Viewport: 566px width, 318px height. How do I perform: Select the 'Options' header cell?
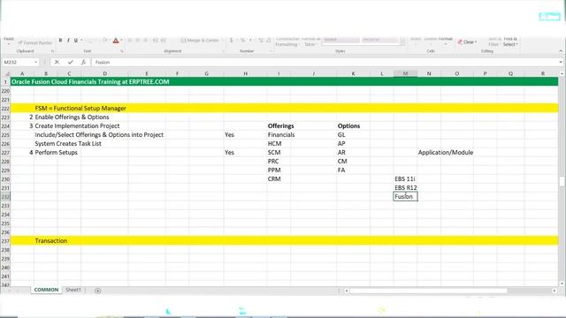click(x=348, y=125)
